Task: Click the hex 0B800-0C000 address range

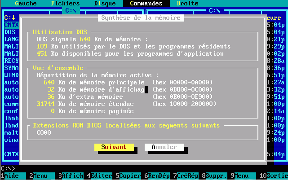Action: 182,89
